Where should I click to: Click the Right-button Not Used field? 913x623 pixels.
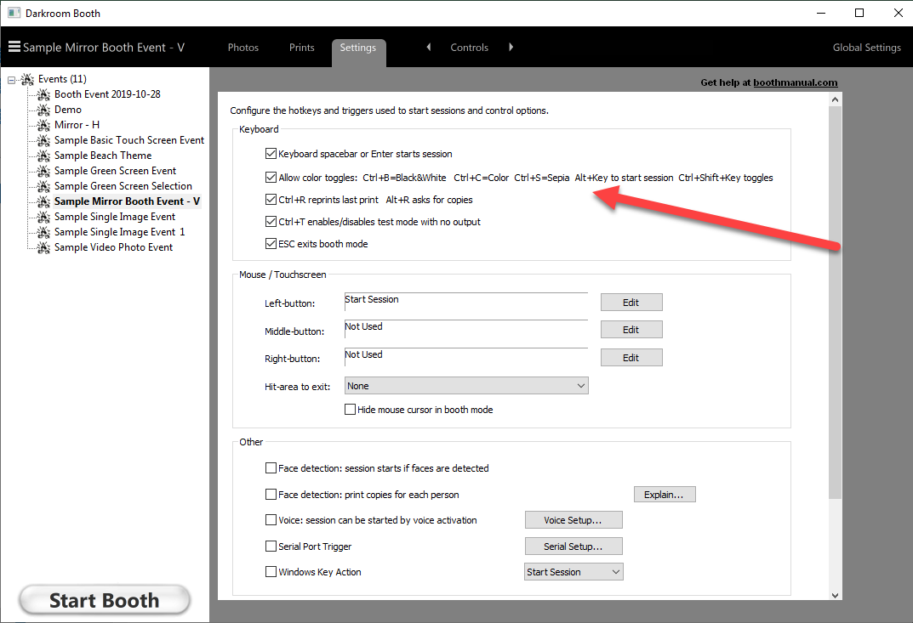pyautogui.click(x=466, y=358)
